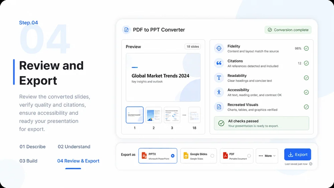Screen dimensions: 334x188
Task: Click Charts, tables, and graphics verified
Action: pos(253,110)
